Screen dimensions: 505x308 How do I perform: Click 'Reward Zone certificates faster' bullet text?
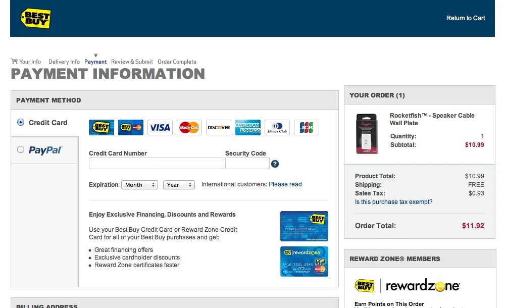(137, 265)
